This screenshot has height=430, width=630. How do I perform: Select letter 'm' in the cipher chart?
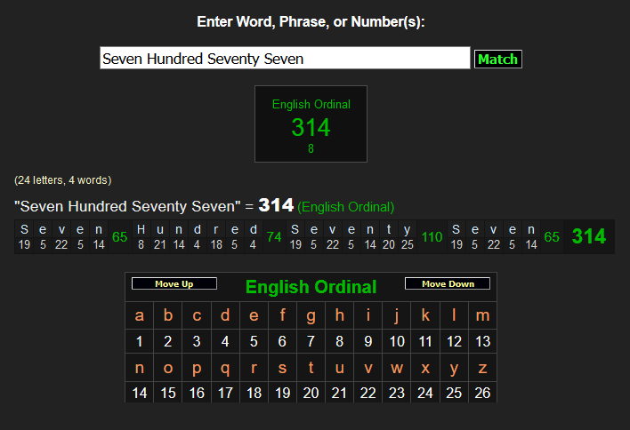coord(482,315)
